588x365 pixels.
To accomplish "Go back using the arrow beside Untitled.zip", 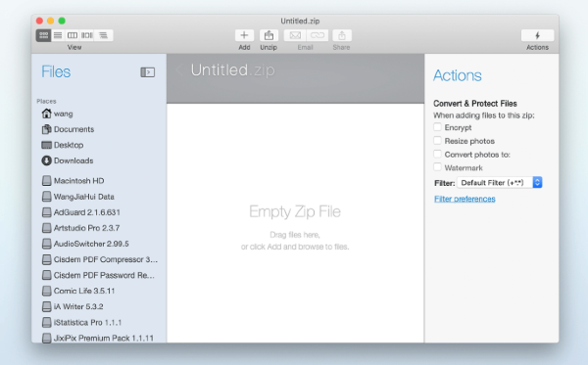I will click(x=179, y=70).
